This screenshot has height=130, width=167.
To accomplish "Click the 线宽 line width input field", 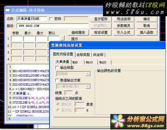I will point(68,93).
